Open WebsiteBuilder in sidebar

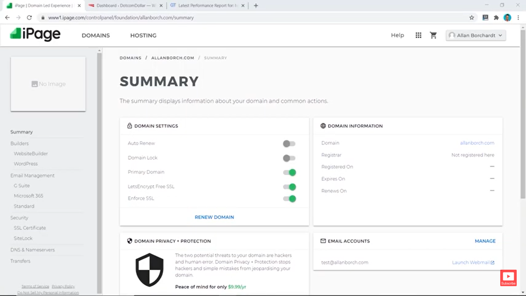pos(31,153)
